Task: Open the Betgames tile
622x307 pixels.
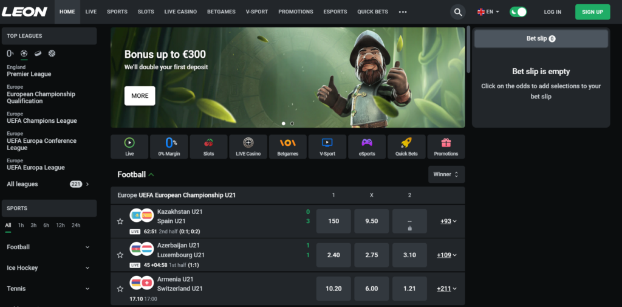Action: [x=287, y=147]
